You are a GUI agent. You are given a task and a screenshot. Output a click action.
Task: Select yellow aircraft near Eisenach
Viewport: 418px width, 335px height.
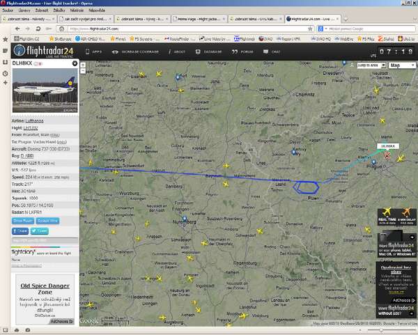[x=142, y=74]
